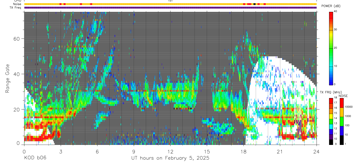
Task: Click the cyan 12–13 MHz frequency swatch
Action: coord(331,126)
